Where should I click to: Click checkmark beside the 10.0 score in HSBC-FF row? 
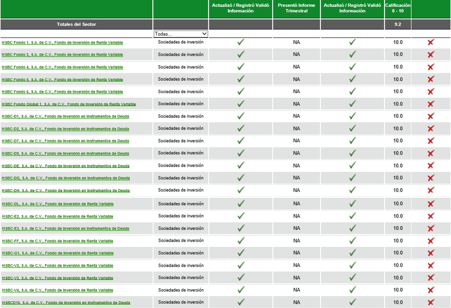pos(352,240)
